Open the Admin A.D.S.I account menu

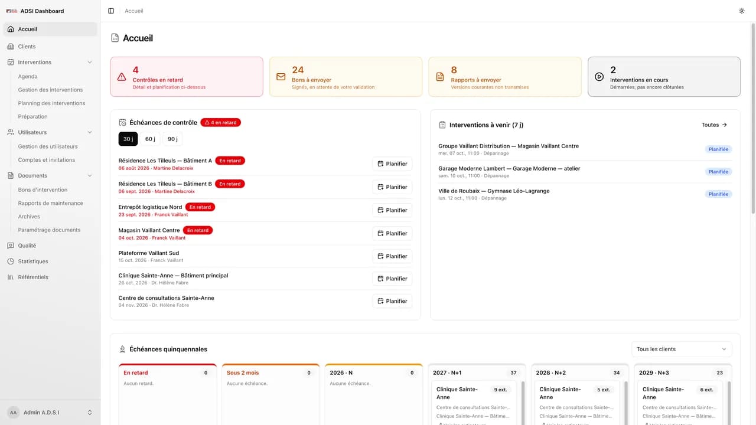[50, 412]
